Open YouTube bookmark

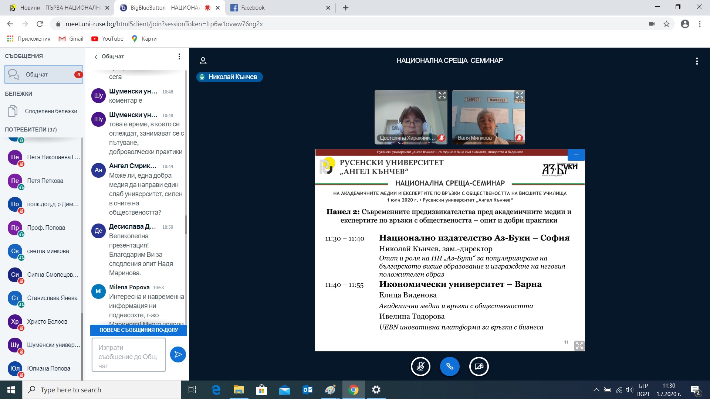[x=107, y=39]
